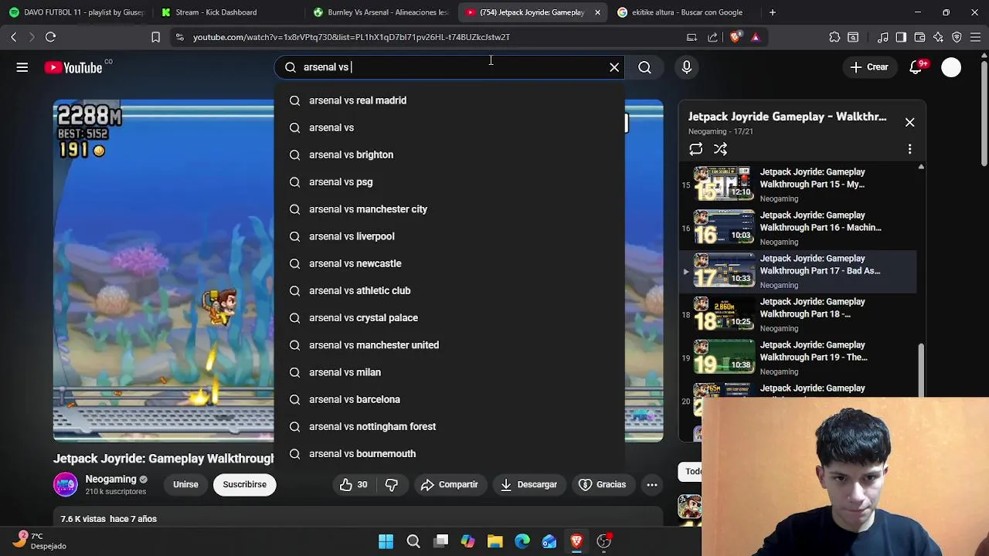Open Brave VPN shield icon
Image resolution: width=989 pixels, height=556 pixels.
pos(957,36)
